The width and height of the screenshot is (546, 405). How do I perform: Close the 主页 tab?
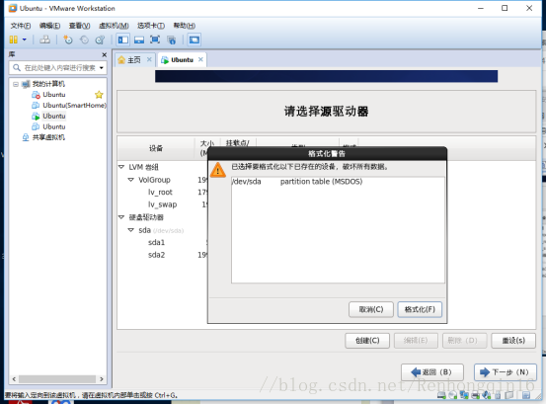point(149,59)
